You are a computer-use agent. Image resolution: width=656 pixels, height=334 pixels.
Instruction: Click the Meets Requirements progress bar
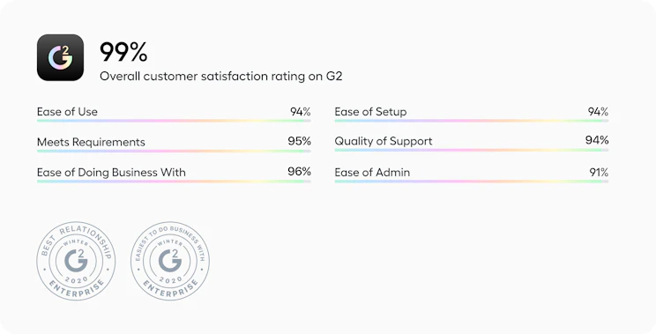(174, 151)
